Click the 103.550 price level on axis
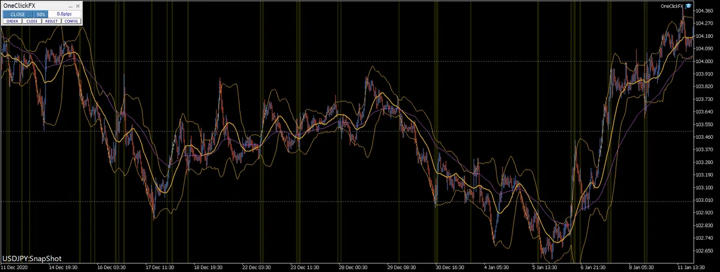The height and width of the screenshot is (272, 720). (x=704, y=124)
